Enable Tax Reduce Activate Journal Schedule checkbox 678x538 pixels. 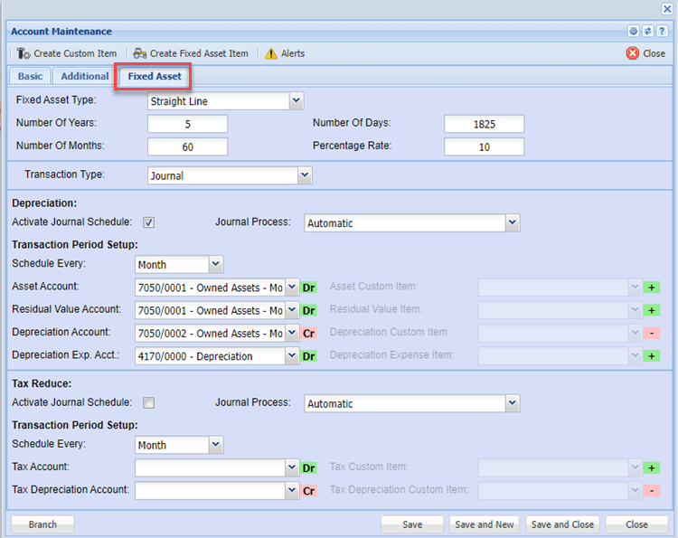pos(149,403)
